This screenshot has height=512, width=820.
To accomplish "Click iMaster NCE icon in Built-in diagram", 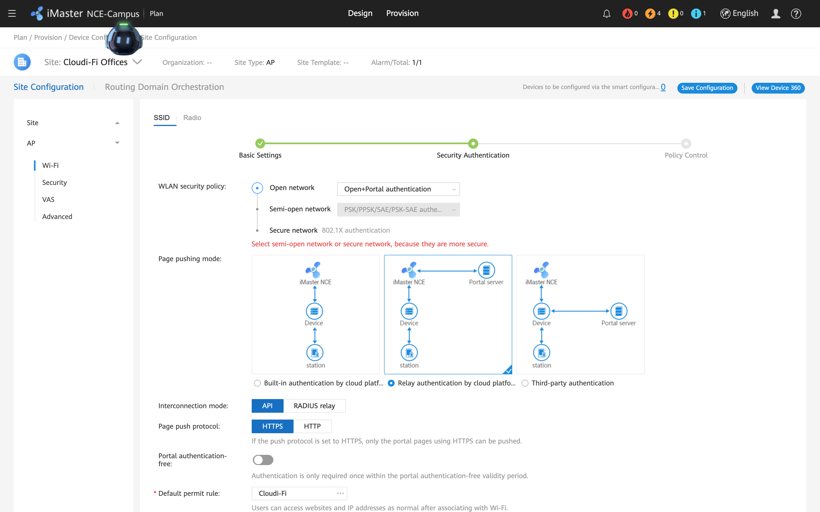I will pos(313,270).
